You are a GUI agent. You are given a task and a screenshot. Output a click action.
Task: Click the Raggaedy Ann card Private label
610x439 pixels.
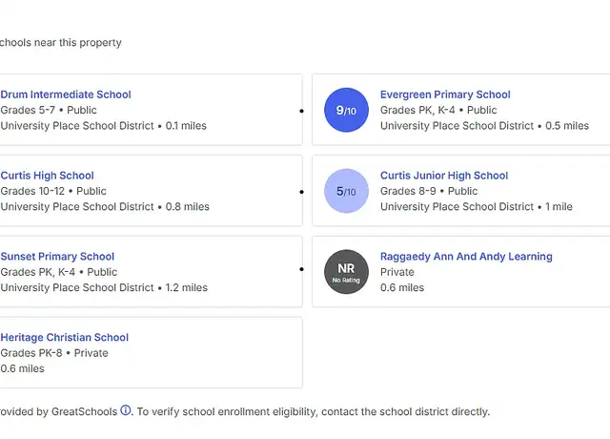click(x=396, y=272)
